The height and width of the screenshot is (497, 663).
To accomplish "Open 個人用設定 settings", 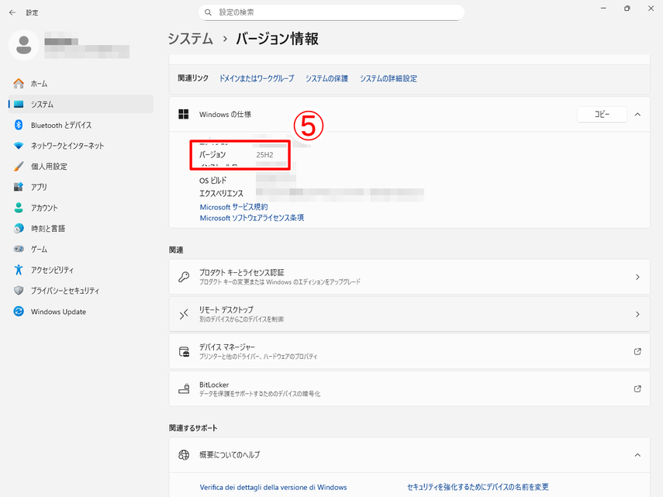I will pyautogui.click(x=81, y=167).
